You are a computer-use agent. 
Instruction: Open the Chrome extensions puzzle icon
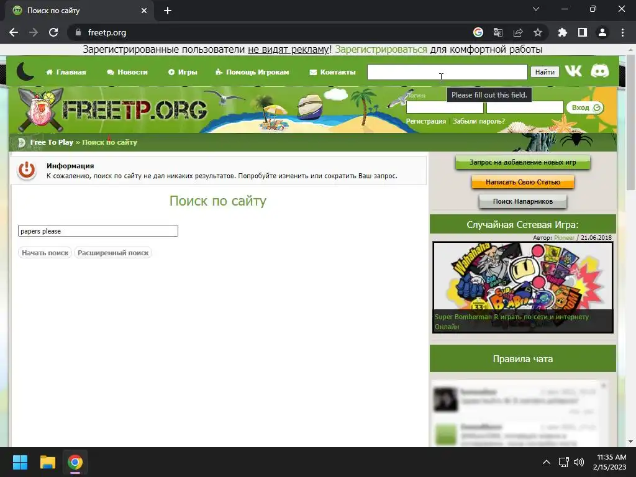tap(563, 32)
